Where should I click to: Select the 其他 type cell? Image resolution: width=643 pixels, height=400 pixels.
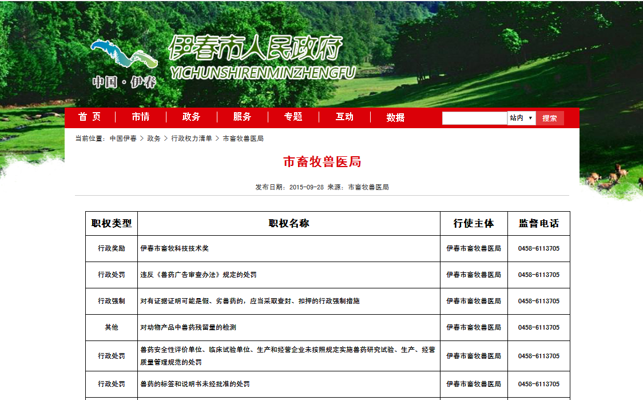[x=112, y=327]
